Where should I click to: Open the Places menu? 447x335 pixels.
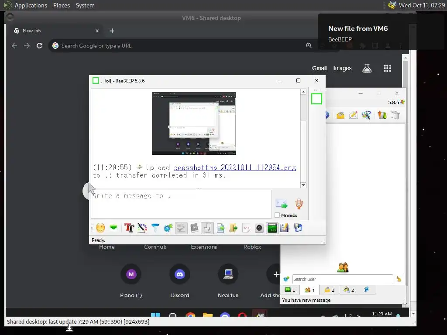[x=62, y=5]
